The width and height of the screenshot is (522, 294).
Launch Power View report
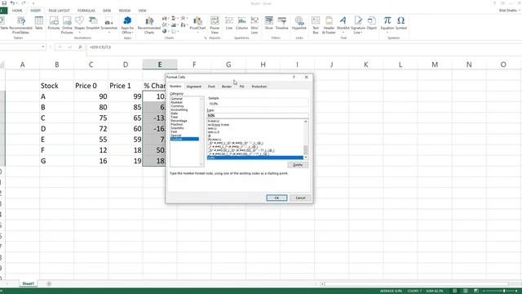[215, 25]
